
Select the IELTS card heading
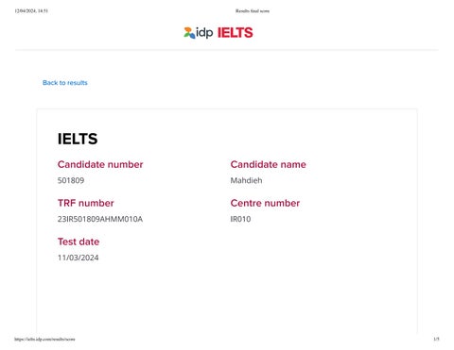click(78, 139)
